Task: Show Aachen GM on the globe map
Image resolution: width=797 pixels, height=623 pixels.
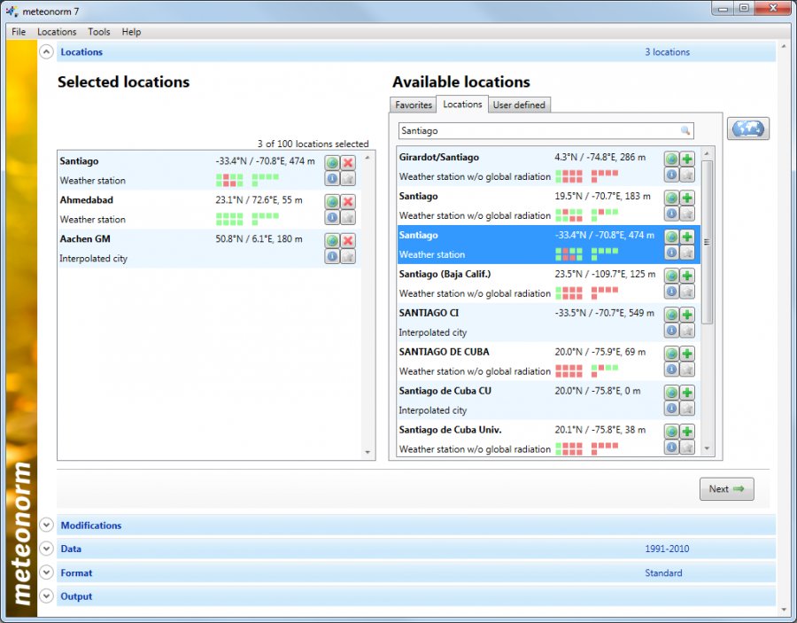Action: pyautogui.click(x=332, y=240)
